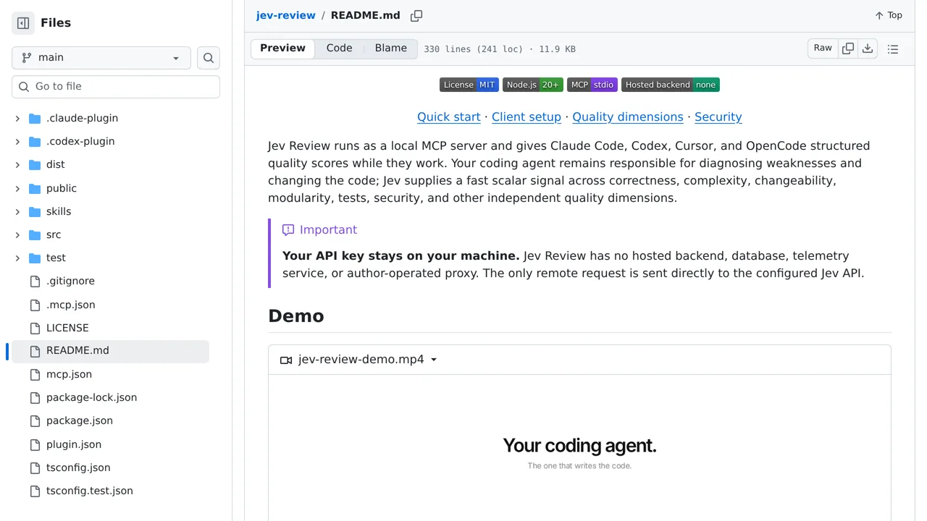The width and height of the screenshot is (927, 521).
Task: Expand the .codex-plugin folder chevron
Action: [17, 141]
